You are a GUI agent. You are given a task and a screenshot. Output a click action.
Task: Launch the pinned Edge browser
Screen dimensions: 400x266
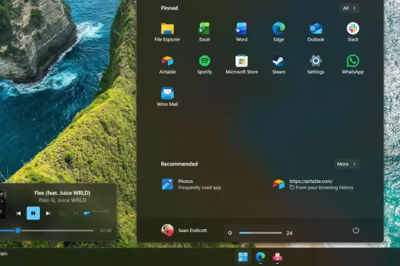[x=279, y=33]
